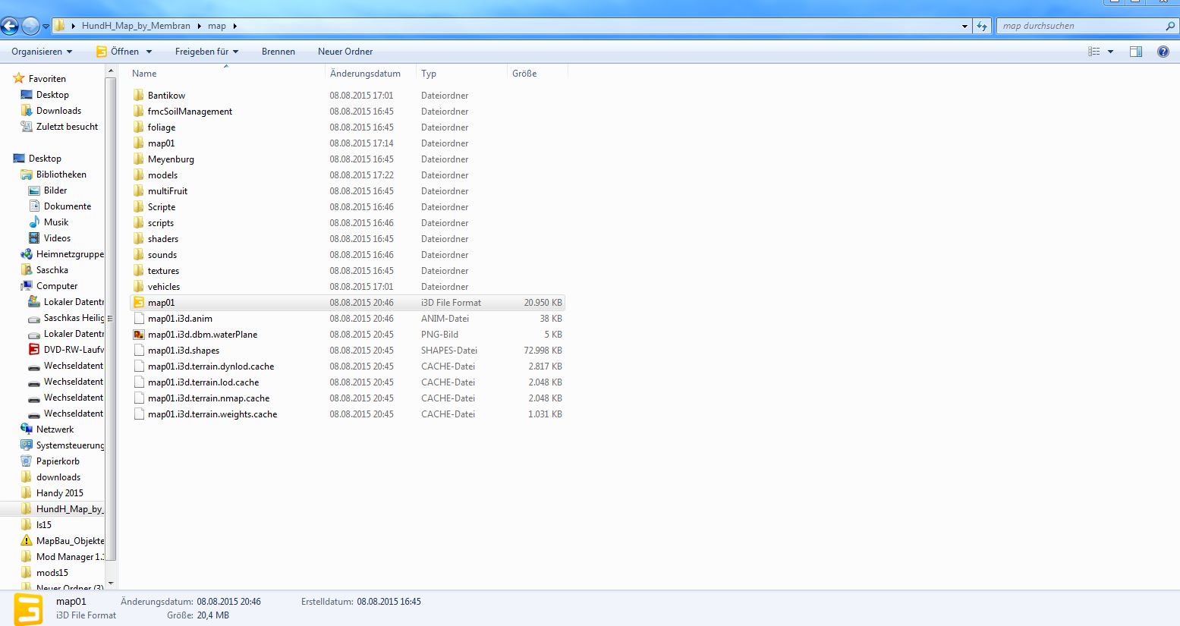Image resolution: width=1180 pixels, height=626 pixels.
Task: Click the Papierkorb recycle bin in sidebar
Action: [x=58, y=461]
